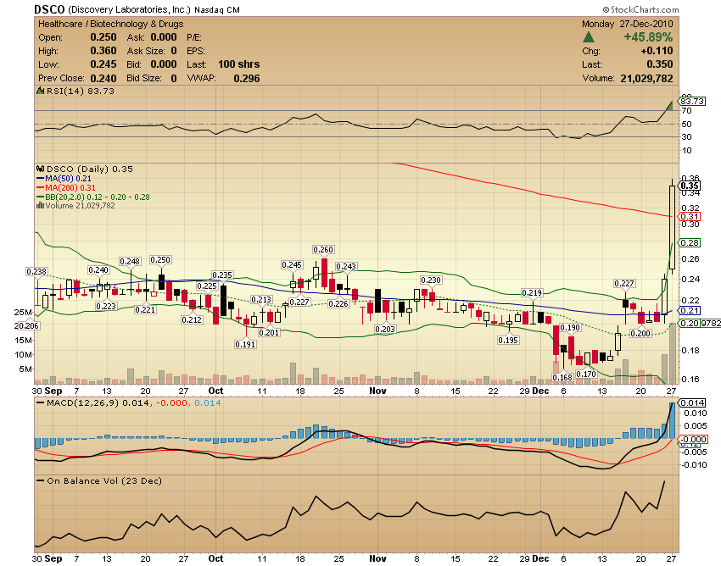Click the Monday 27-Dec-2010 date

(627, 24)
